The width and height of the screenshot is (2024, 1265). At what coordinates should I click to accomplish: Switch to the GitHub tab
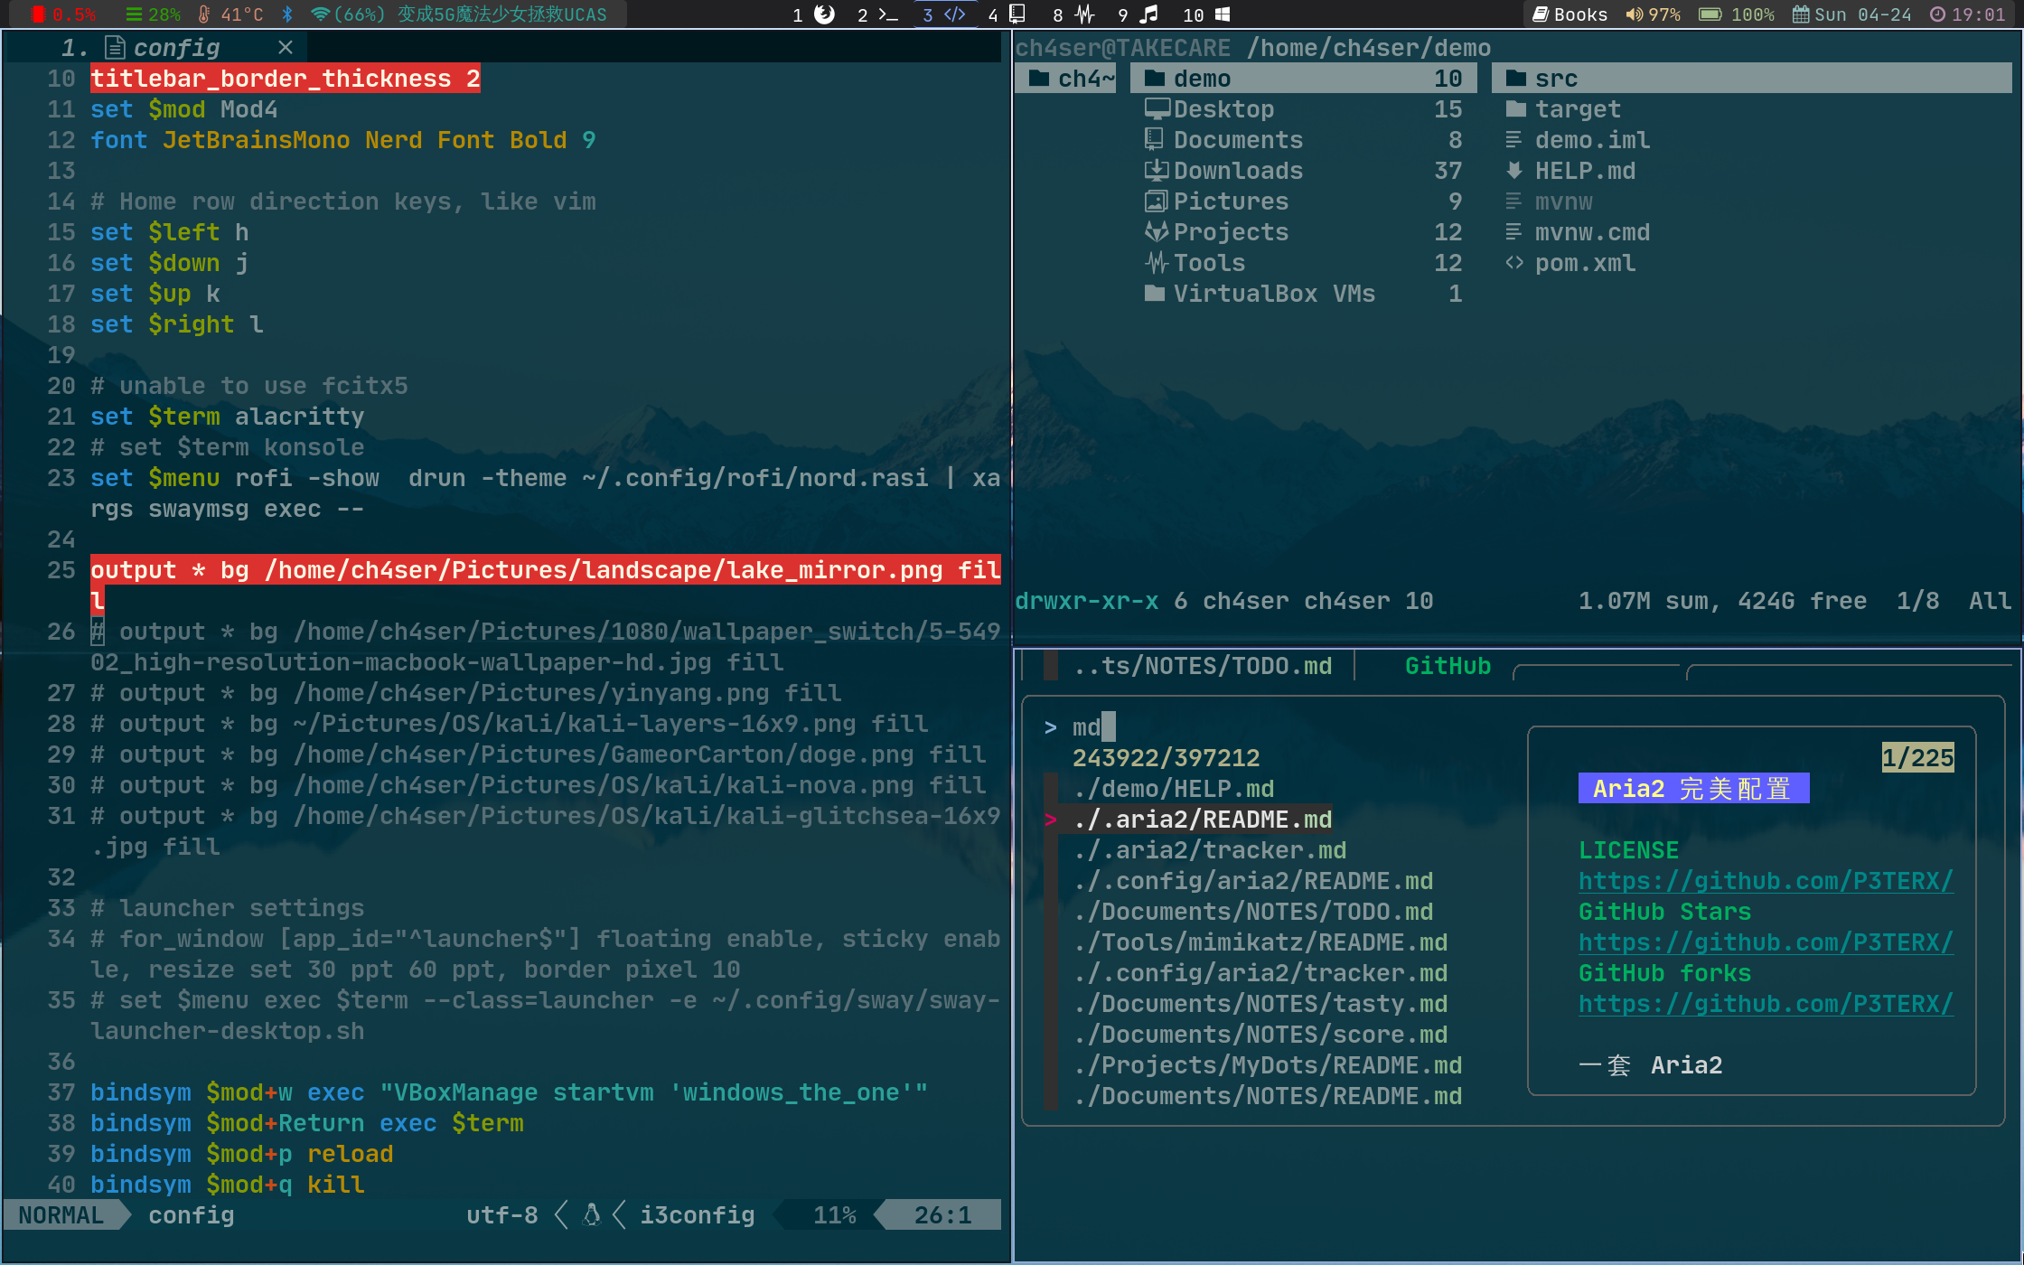pyautogui.click(x=1447, y=666)
